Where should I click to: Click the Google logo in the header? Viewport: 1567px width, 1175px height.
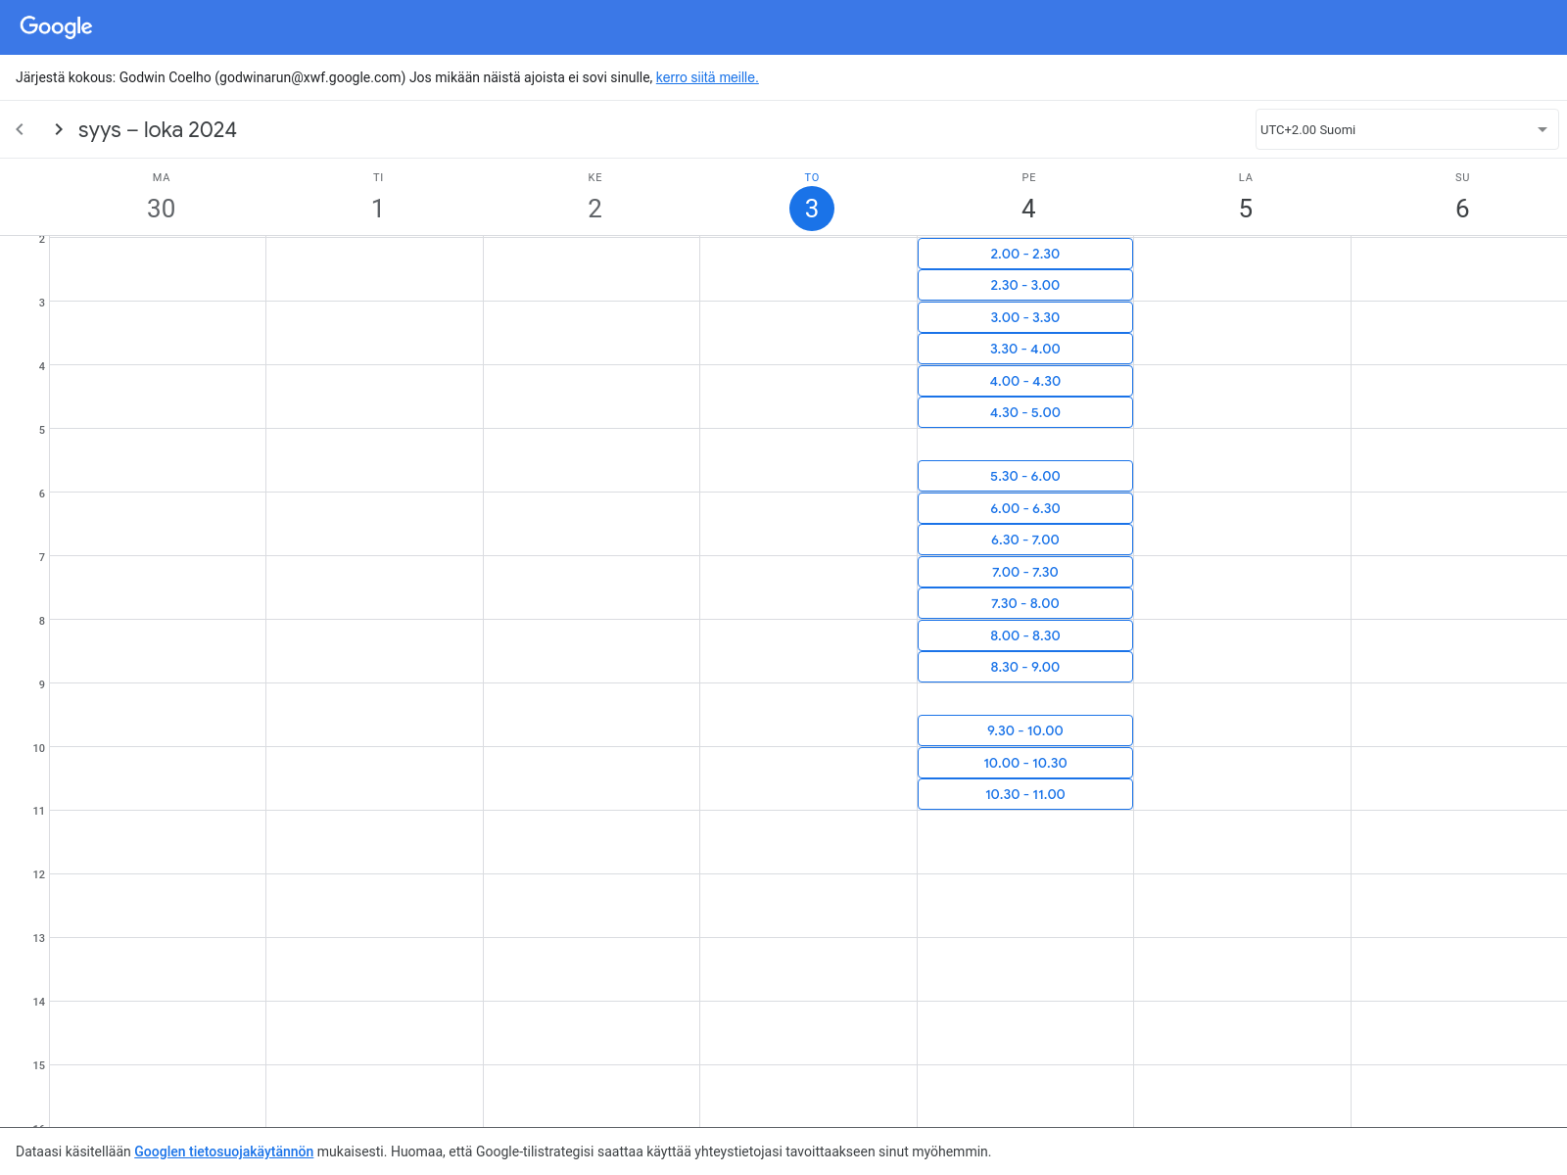click(x=56, y=26)
